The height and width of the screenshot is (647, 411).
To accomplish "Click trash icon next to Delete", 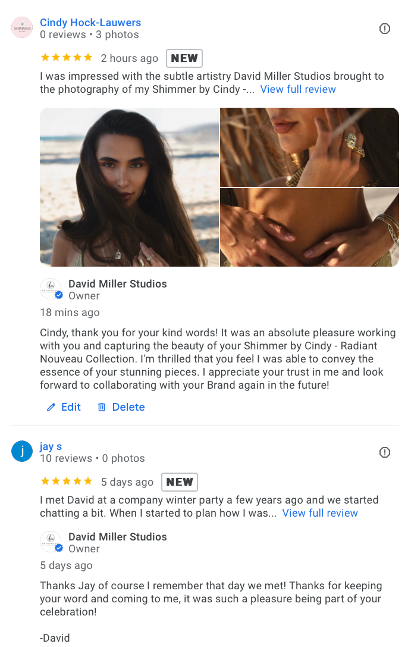I will click(101, 407).
